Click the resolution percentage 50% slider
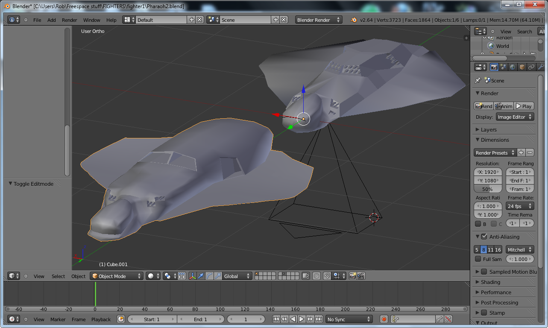Image resolution: width=548 pixels, height=328 pixels. pyautogui.click(x=487, y=189)
